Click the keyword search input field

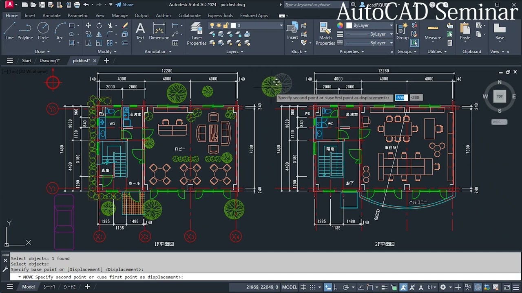[x=311, y=5]
